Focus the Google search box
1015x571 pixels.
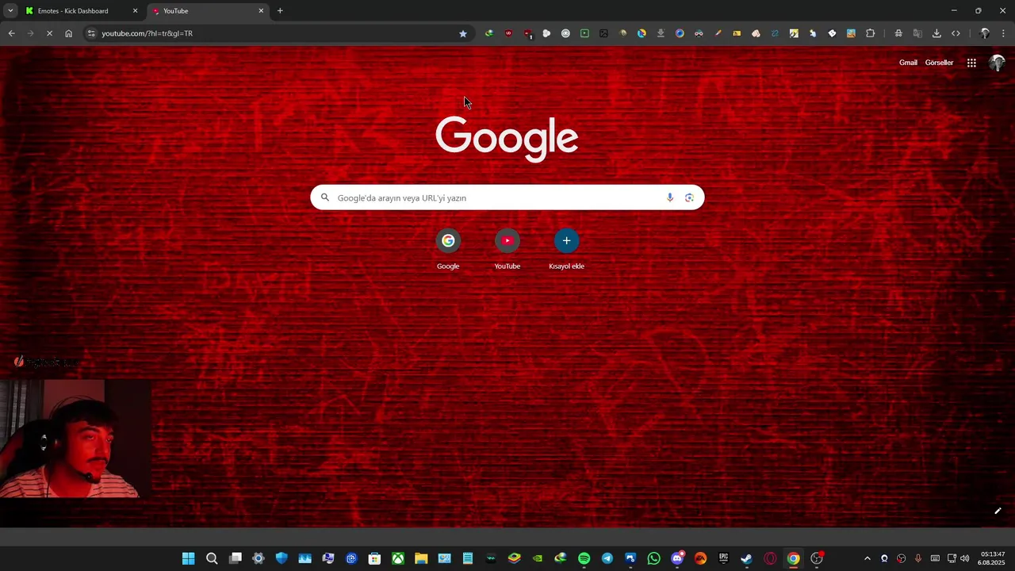pos(507,197)
